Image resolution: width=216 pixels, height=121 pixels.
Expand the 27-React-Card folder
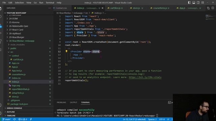pyautogui.click(x=16, y=30)
